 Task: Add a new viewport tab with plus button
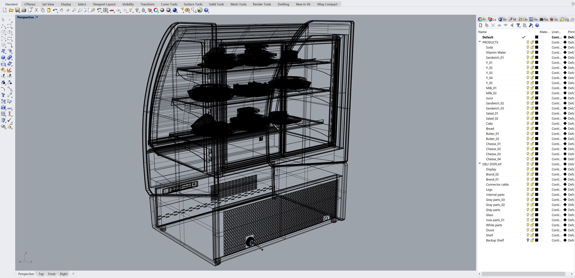click(x=73, y=274)
